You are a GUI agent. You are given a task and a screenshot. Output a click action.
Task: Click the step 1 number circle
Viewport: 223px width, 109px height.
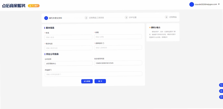pos(46,18)
